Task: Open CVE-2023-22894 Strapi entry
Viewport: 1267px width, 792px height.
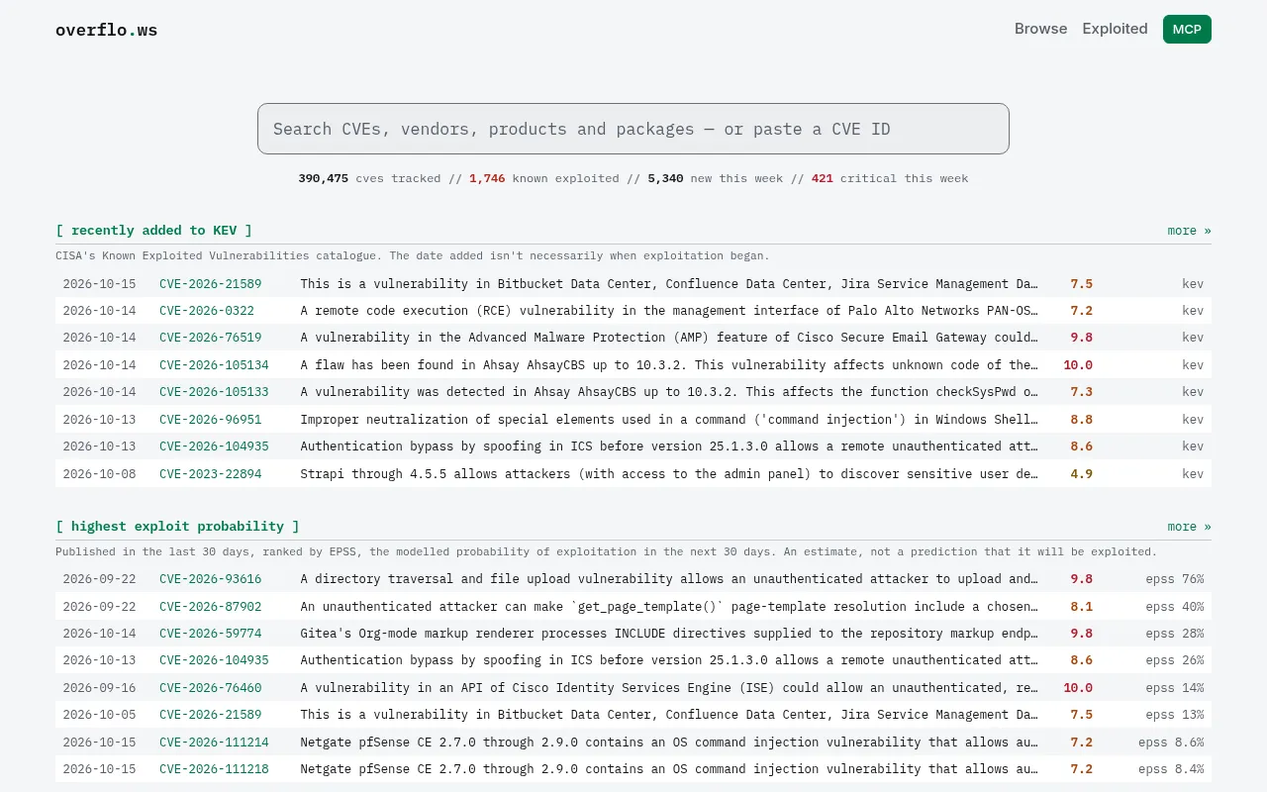Action: point(211,474)
